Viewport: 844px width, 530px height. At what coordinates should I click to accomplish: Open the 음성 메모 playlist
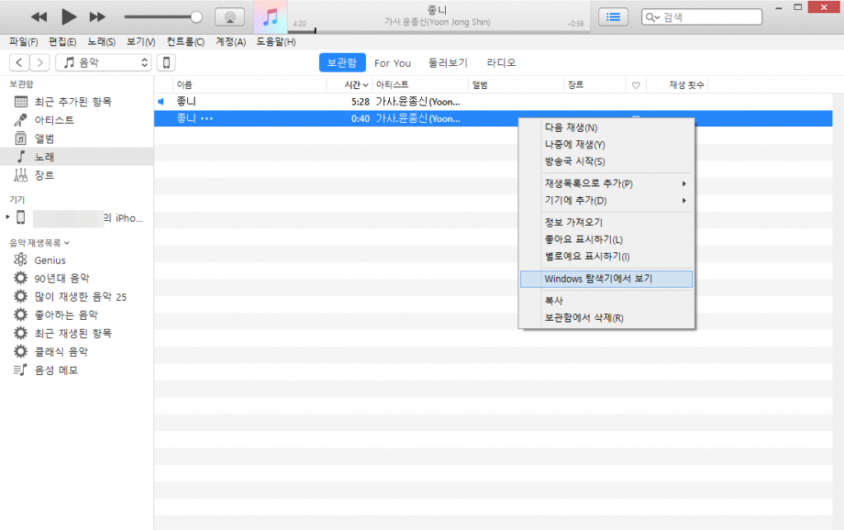(56, 370)
